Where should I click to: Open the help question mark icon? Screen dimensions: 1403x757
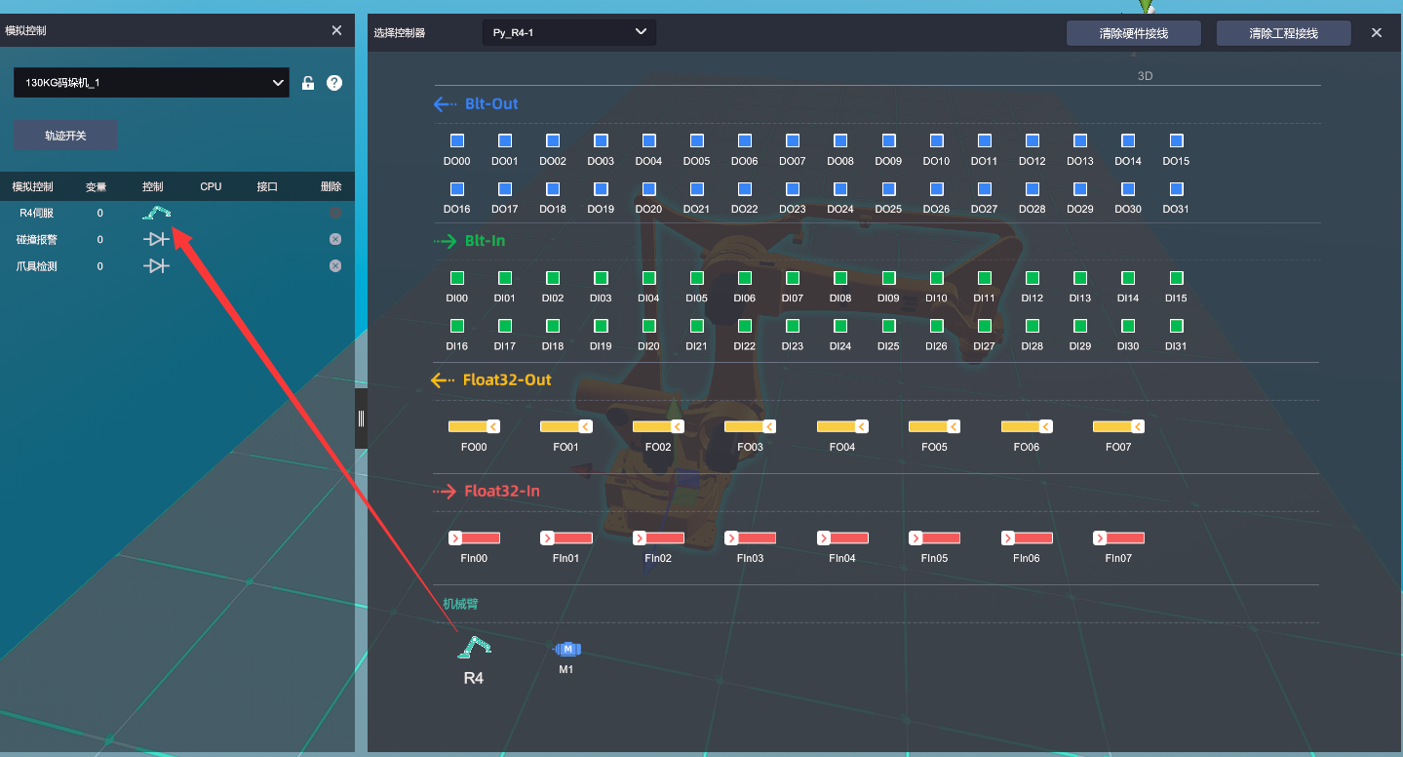[334, 83]
